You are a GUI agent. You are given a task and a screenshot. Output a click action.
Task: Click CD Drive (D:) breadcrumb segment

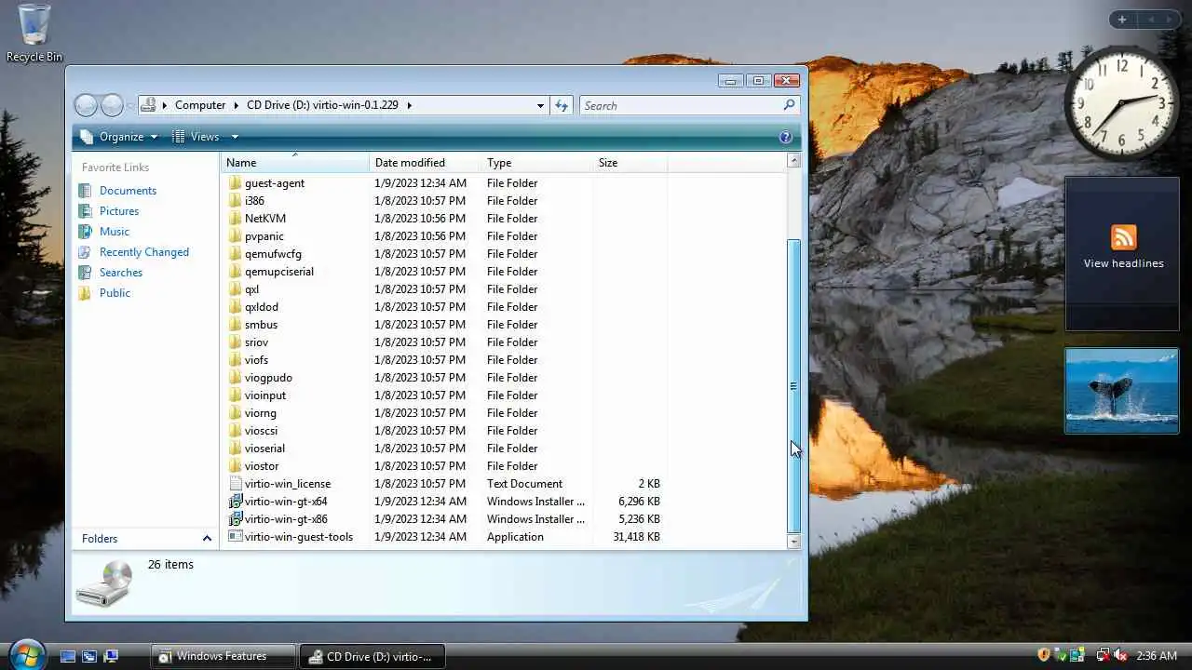coord(322,105)
